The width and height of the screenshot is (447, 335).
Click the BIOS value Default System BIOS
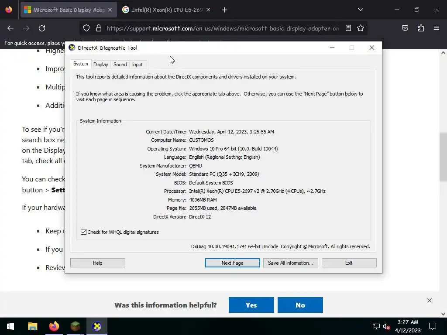point(211,183)
